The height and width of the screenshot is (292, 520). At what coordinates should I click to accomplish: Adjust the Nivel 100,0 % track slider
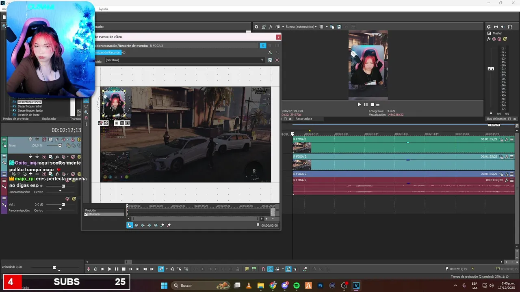[x=60, y=145]
